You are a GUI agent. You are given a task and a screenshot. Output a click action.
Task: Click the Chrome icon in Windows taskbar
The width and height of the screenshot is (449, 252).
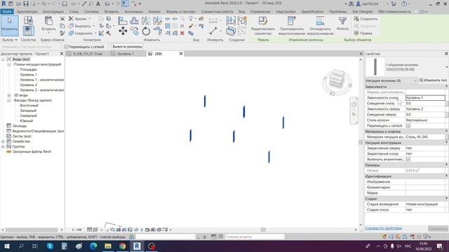tap(122, 246)
